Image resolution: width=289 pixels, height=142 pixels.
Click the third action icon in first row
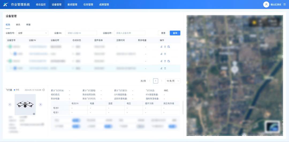click(169, 47)
